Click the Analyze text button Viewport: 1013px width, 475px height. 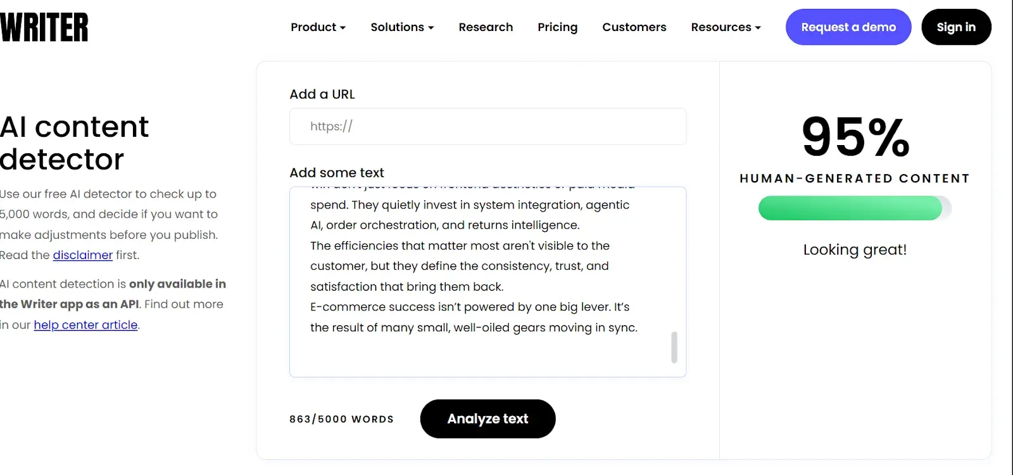pos(488,419)
